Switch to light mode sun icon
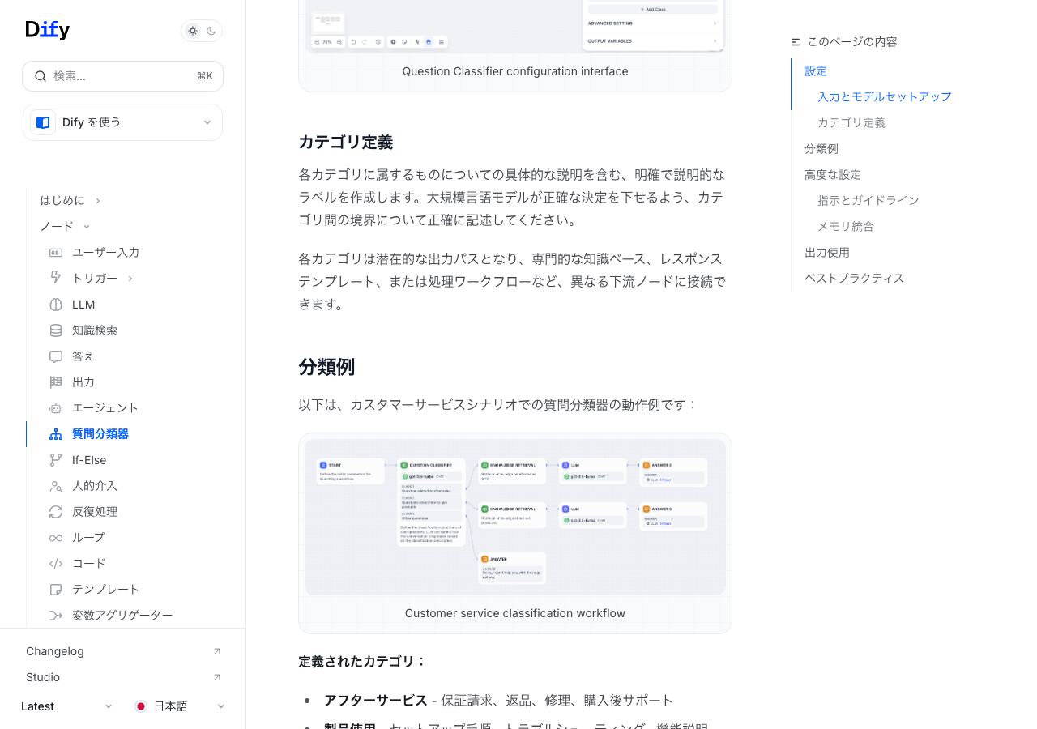Viewport: 1037px width, 729px height. pos(193,31)
